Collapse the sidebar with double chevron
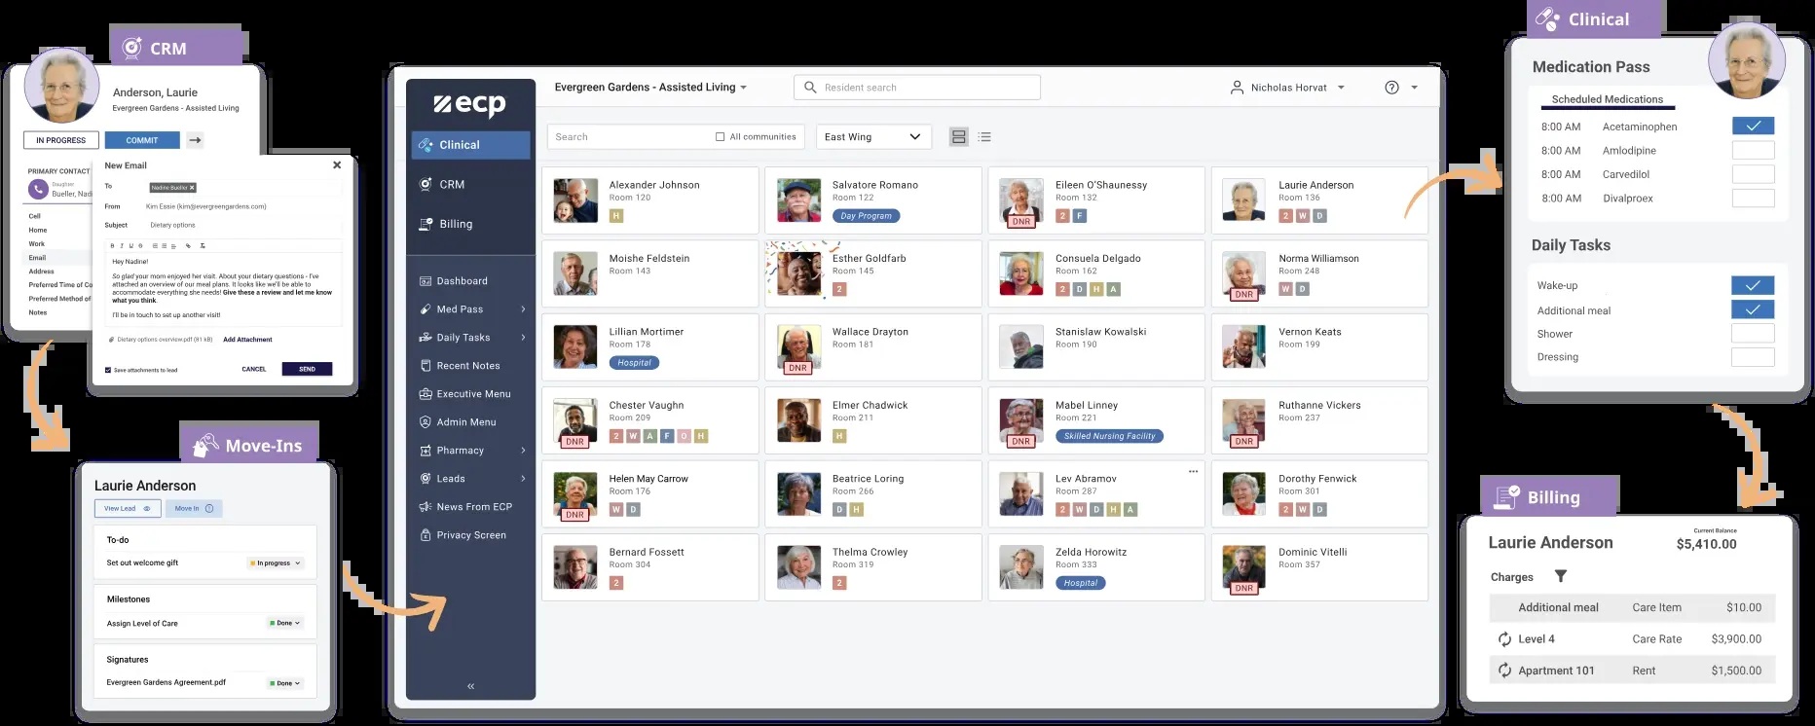 click(x=470, y=686)
